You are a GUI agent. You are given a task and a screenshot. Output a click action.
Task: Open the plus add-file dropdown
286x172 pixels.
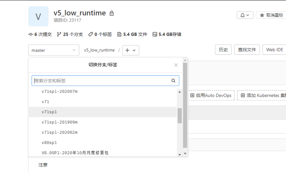coord(131,50)
